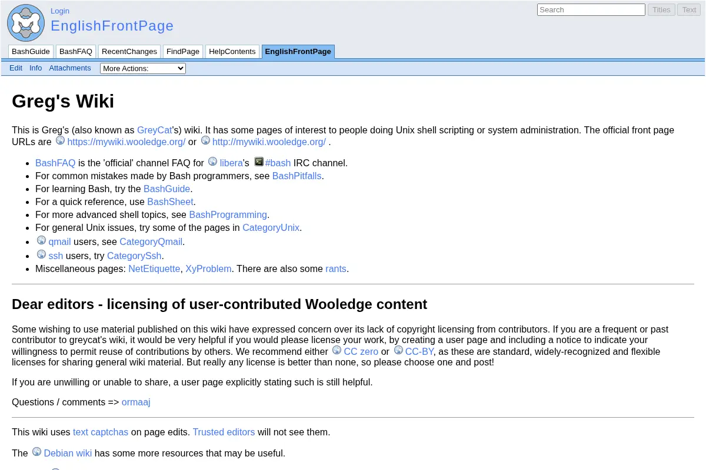The width and height of the screenshot is (706, 470).
Task: Click globe icon next to libera
Action: click(x=213, y=162)
